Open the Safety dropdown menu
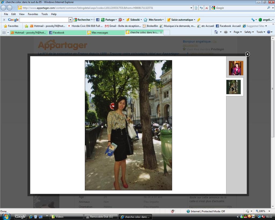 [x=249, y=32]
